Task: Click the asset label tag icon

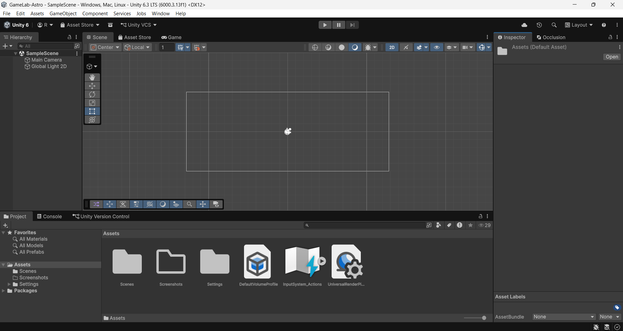Action: [617, 307]
